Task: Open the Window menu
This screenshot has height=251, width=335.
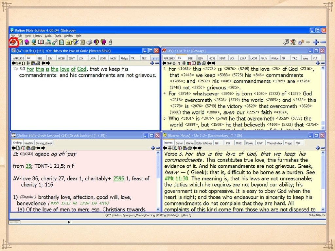Action: click(x=68, y=36)
